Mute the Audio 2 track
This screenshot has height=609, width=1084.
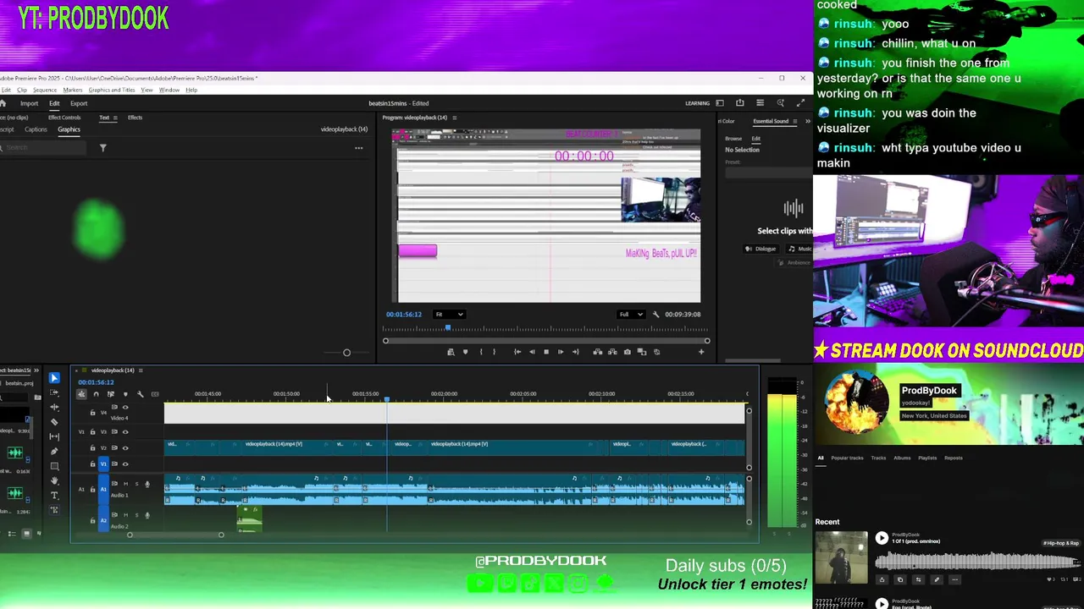(125, 515)
